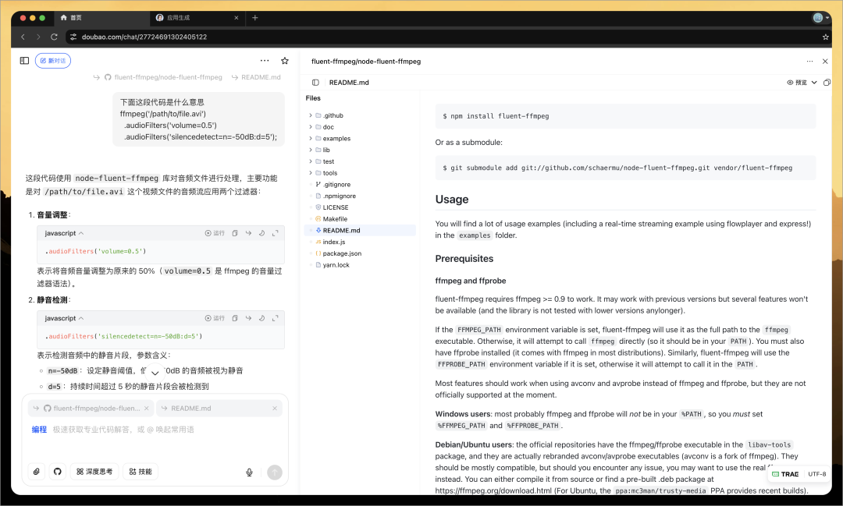Bookmark this page with address bar star
The width and height of the screenshot is (843, 506).
[x=825, y=37]
